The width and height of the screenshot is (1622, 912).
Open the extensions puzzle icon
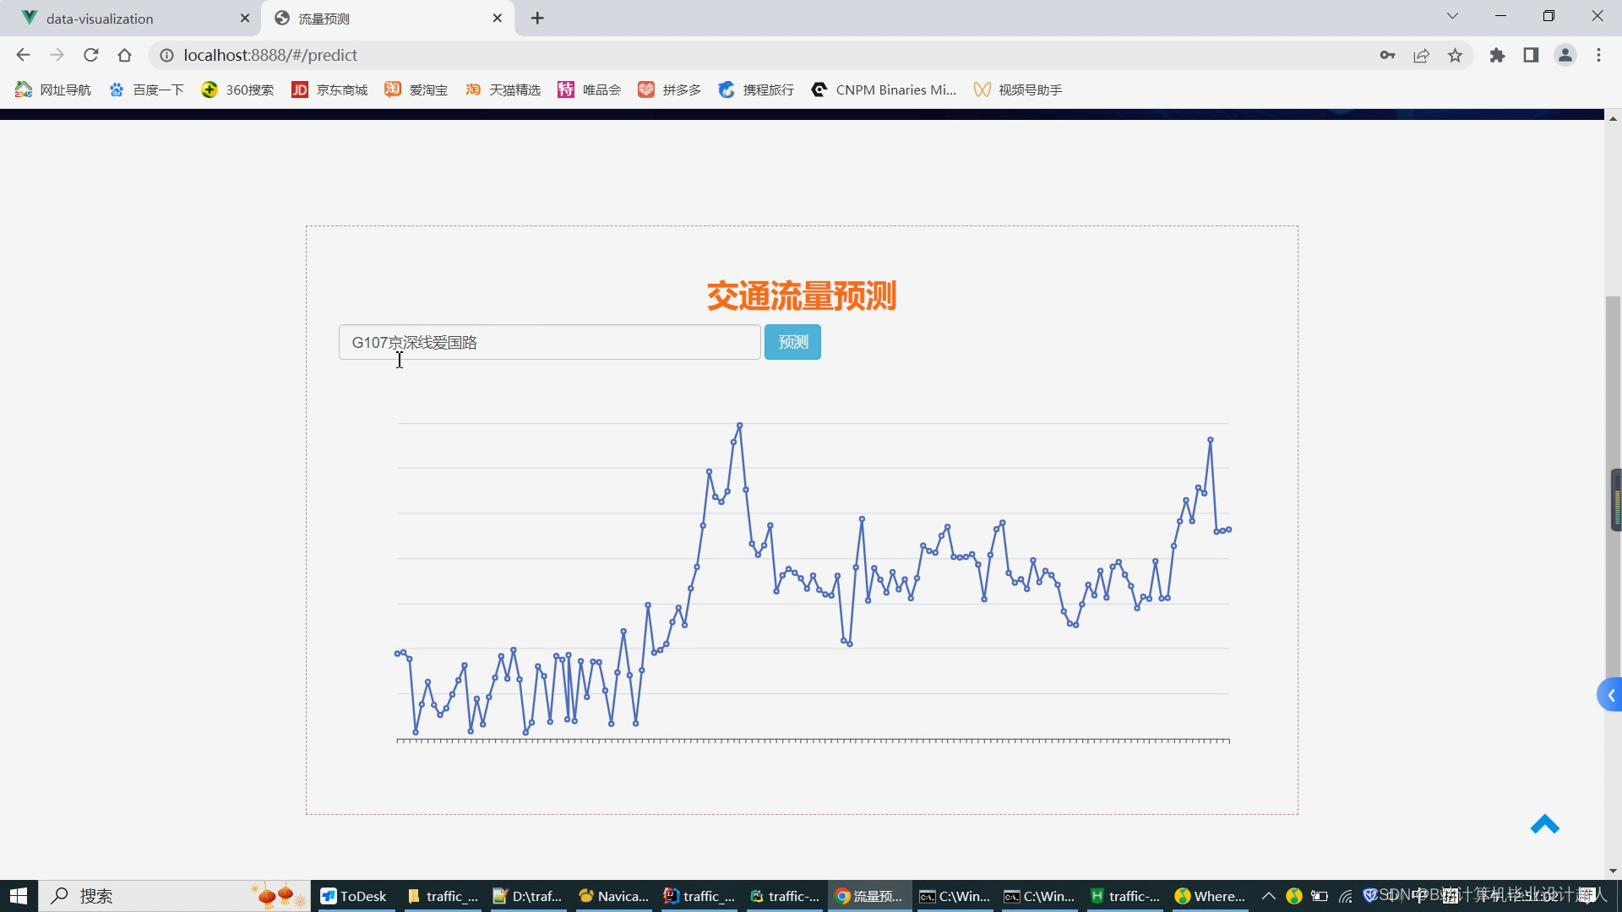tap(1497, 55)
